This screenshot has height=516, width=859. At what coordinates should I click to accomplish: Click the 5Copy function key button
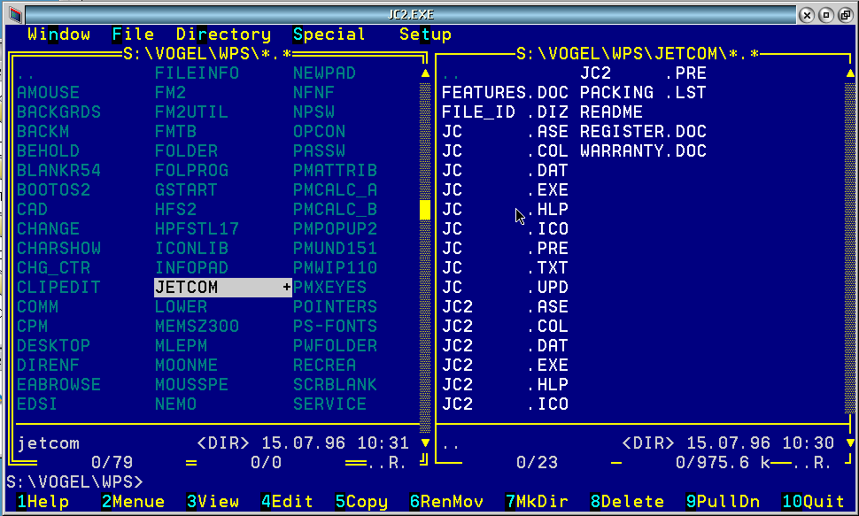click(x=361, y=501)
